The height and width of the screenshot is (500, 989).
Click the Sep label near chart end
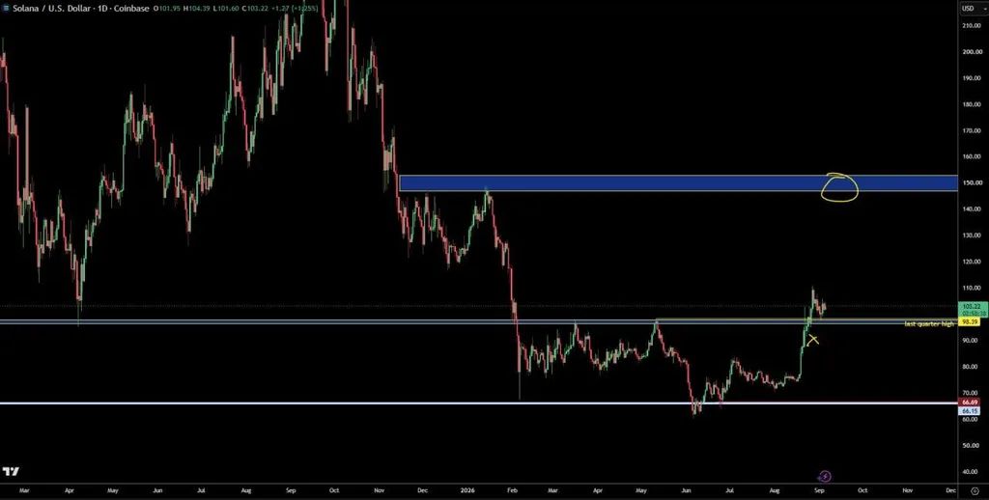point(819,489)
